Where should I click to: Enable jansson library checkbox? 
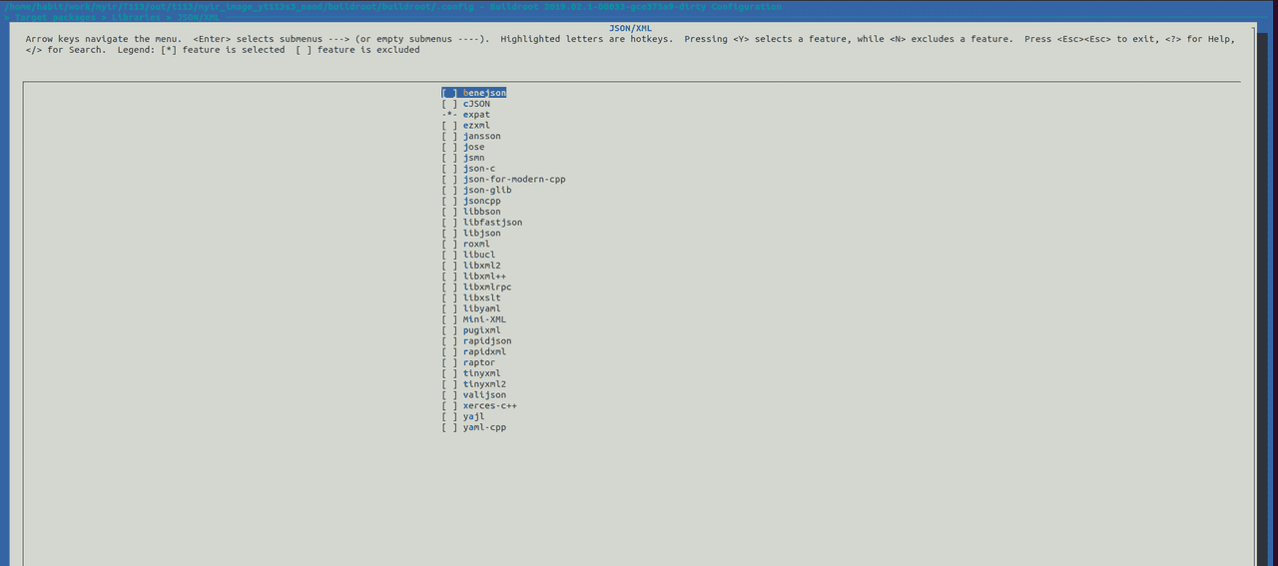[x=449, y=136]
